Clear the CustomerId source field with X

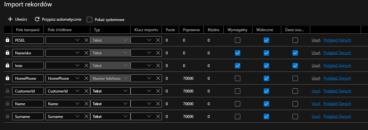pyautogui.click(x=86, y=91)
